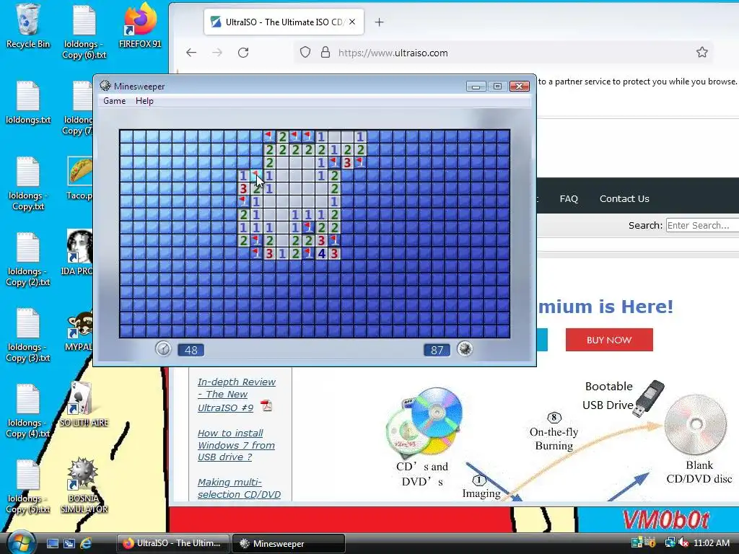This screenshot has width=739, height=554.
Task: Select the SO LIT!! AIRE shortcut
Action: click(x=84, y=404)
